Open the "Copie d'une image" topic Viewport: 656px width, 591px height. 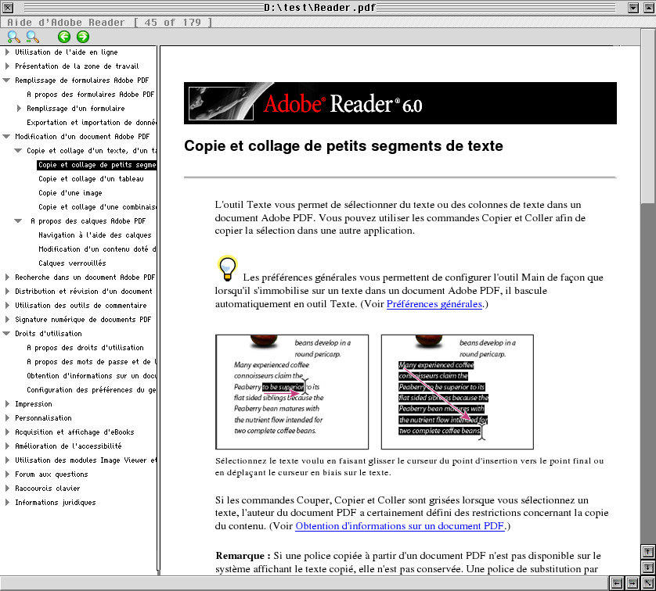click(x=70, y=193)
